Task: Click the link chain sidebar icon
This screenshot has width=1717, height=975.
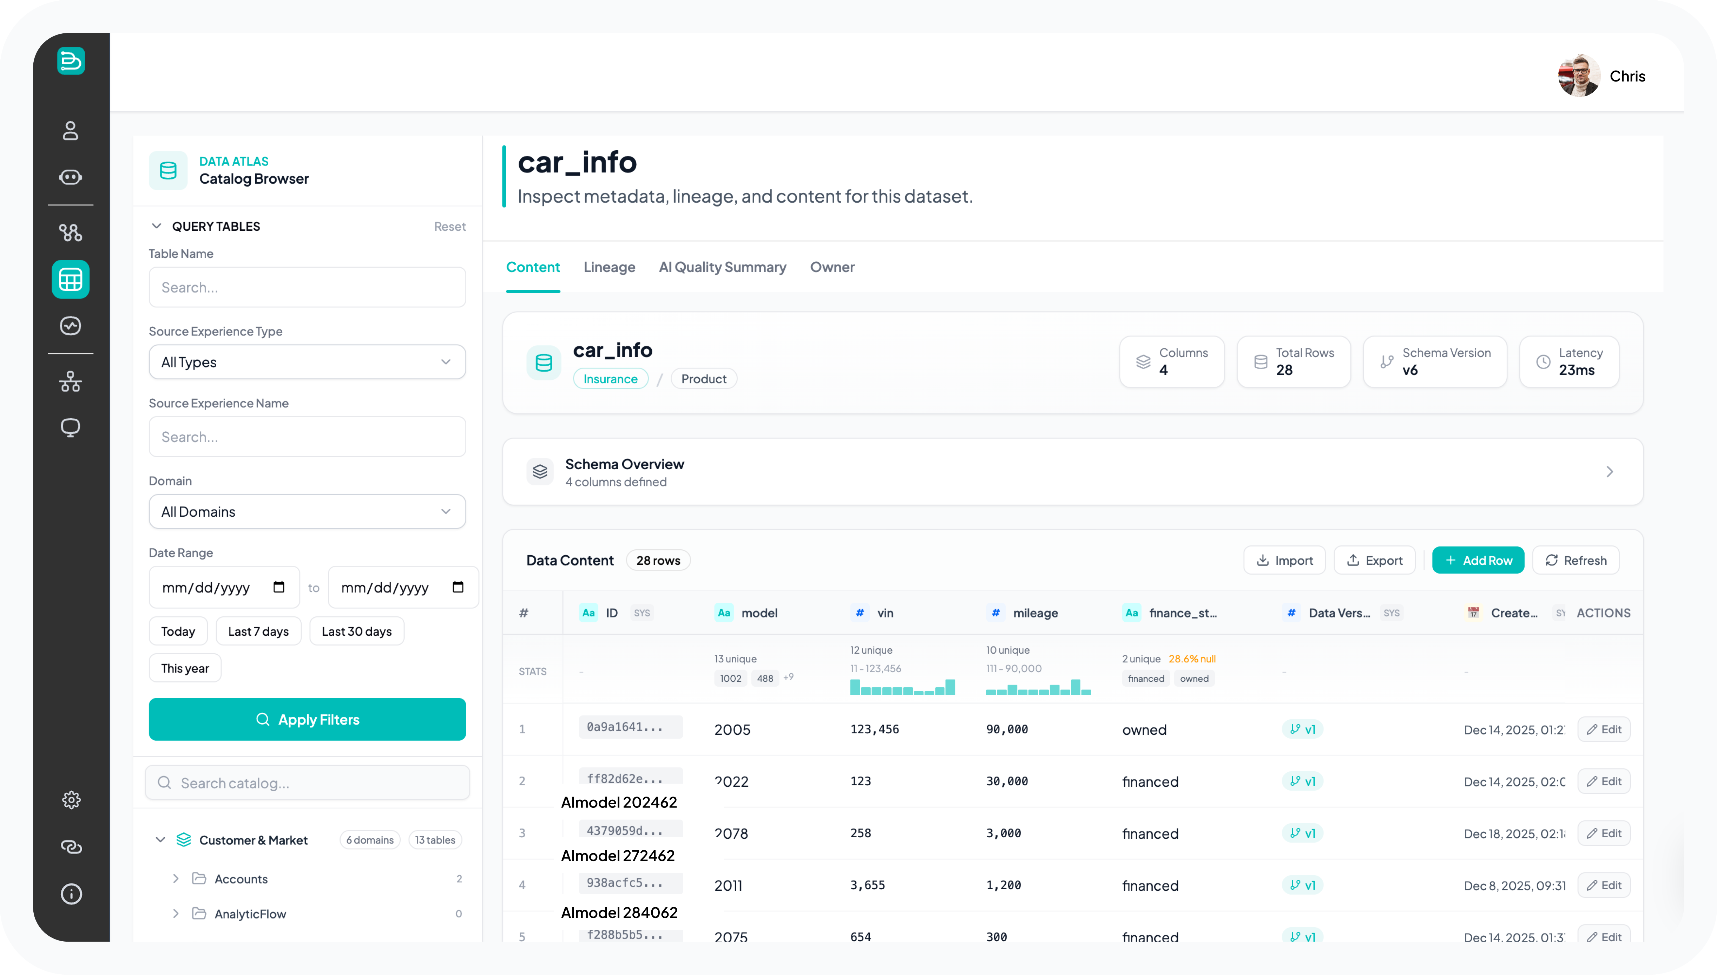Action: pyautogui.click(x=71, y=847)
